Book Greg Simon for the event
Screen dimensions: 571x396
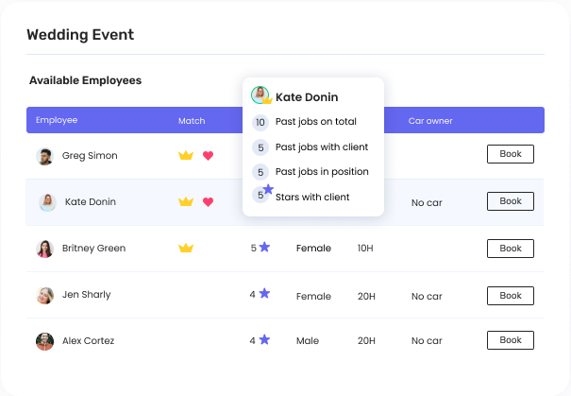pyautogui.click(x=510, y=154)
